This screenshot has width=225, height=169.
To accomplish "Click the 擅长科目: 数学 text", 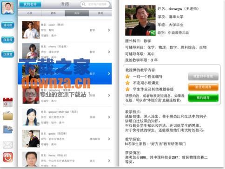I will (138, 41).
